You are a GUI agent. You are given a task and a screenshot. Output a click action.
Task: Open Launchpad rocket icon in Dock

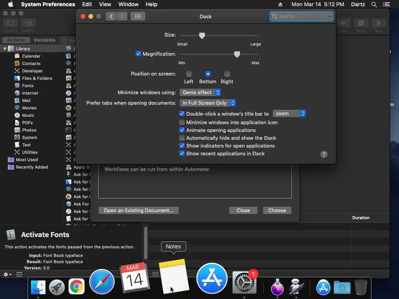[x=57, y=287]
